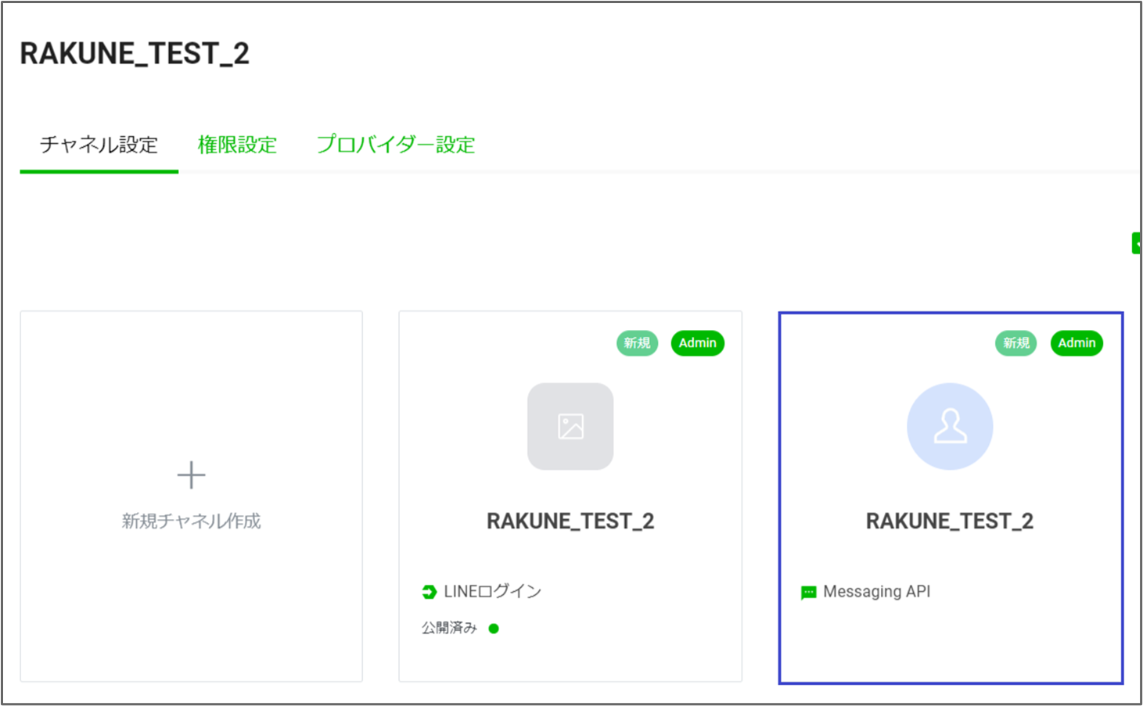Click the Messaging API channel type text
The image size is (1143, 706).
[877, 592]
